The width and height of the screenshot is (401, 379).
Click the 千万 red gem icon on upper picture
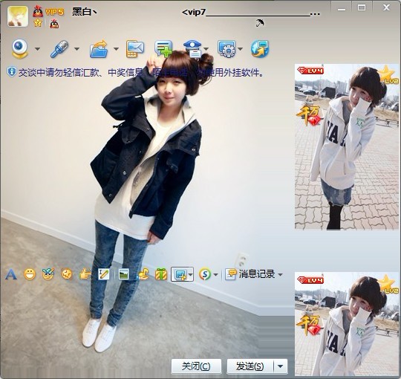click(x=309, y=116)
